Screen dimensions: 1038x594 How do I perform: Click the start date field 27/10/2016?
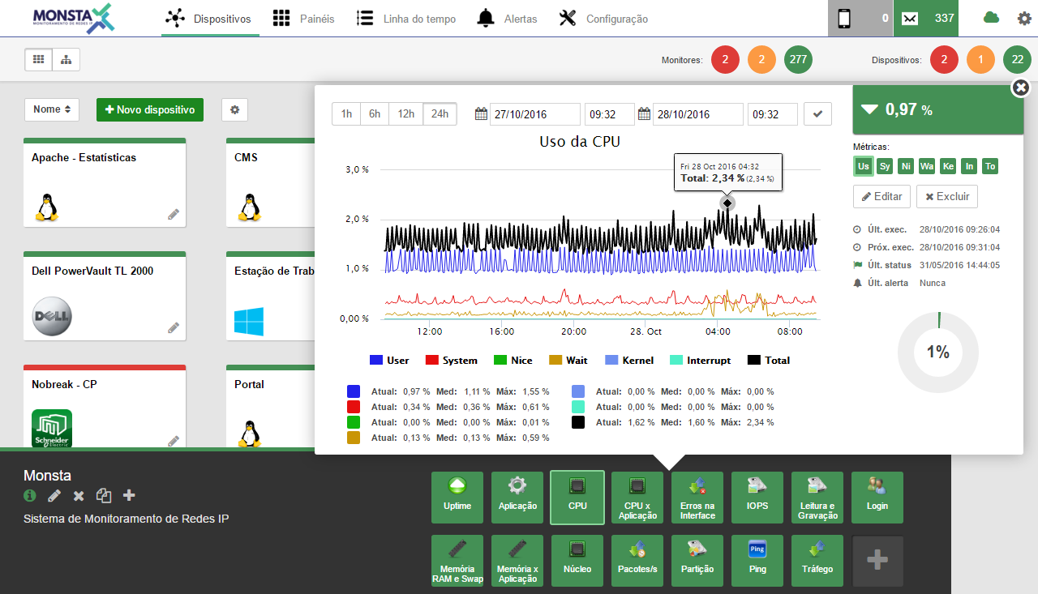tap(535, 114)
